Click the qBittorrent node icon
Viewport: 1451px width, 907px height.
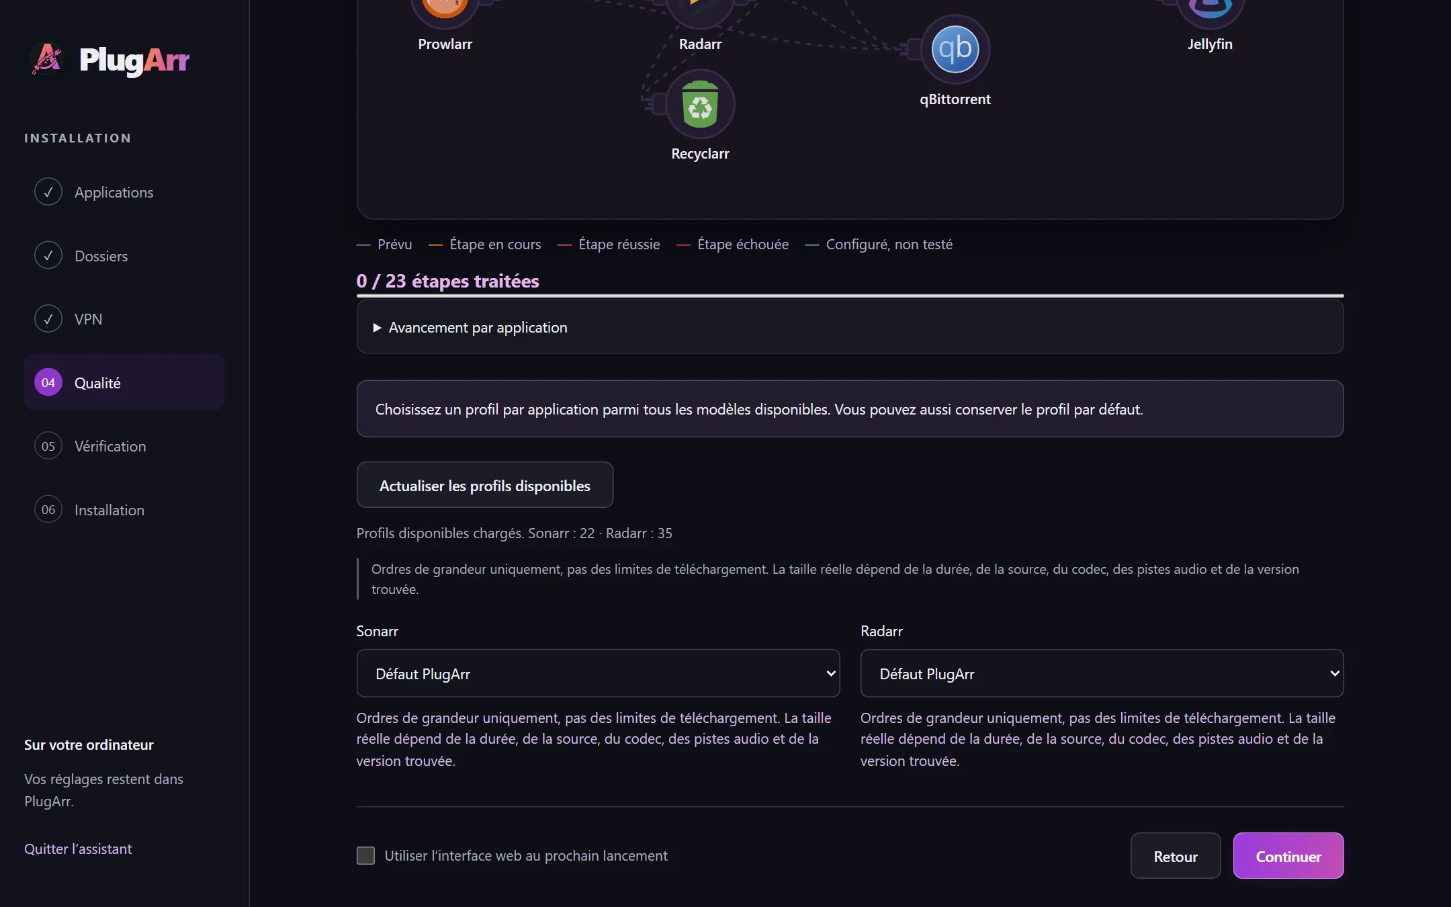tap(955, 49)
